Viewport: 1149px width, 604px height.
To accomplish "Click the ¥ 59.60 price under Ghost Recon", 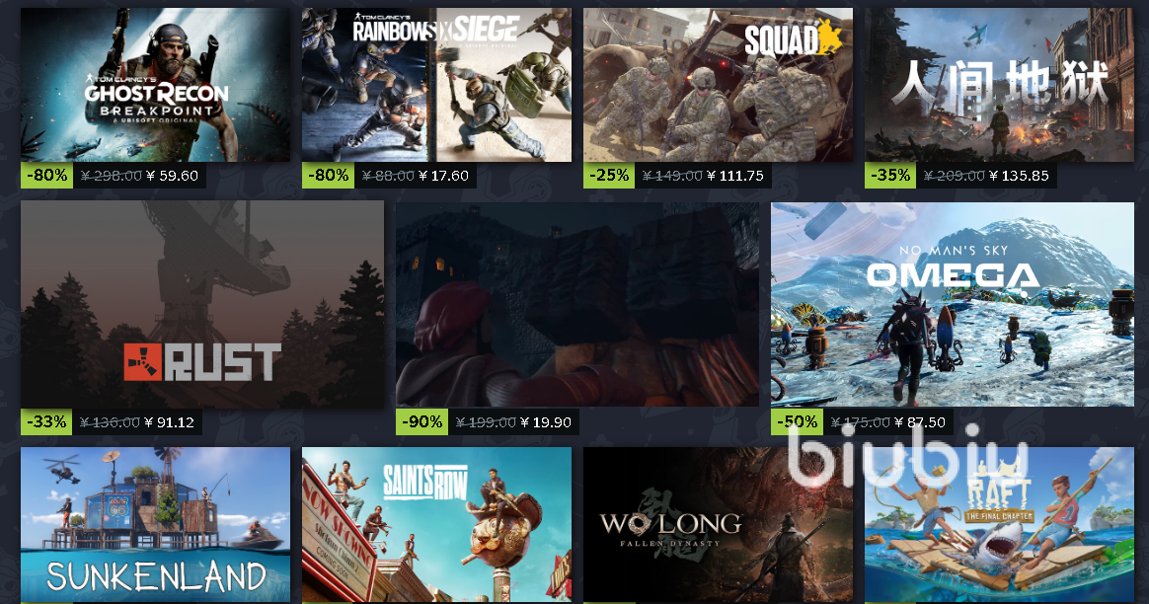I will pos(172,176).
